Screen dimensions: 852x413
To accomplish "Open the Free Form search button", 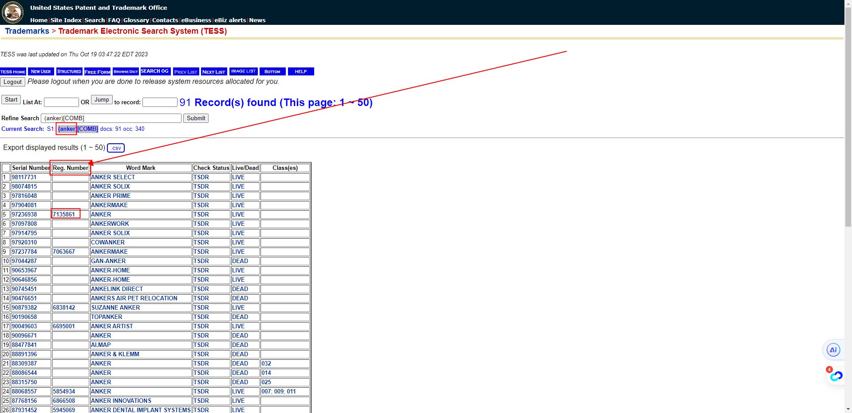I will pyautogui.click(x=97, y=71).
